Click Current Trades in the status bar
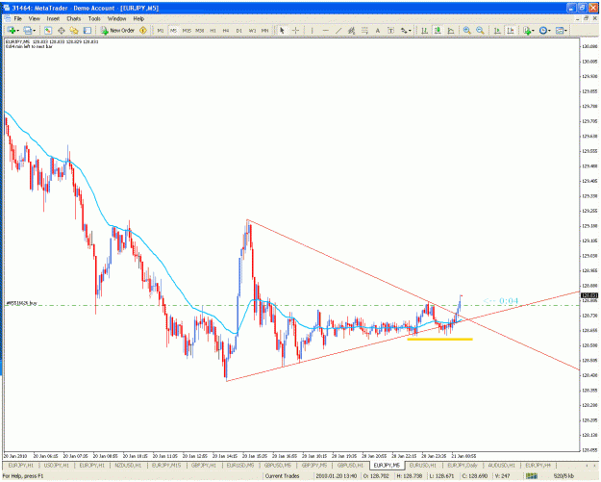 [282, 476]
